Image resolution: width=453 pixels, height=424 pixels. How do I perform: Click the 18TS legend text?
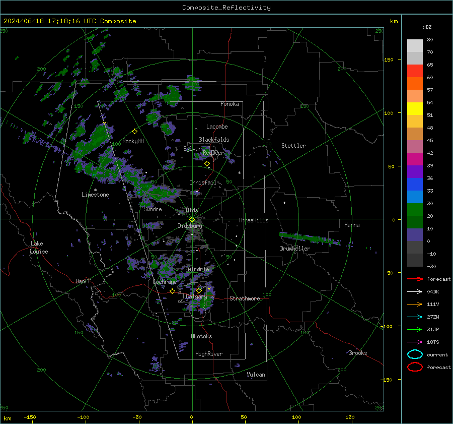[433, 342]
